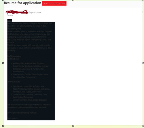Click the line "I came across your twitter profile"

[x=30, y=23]
